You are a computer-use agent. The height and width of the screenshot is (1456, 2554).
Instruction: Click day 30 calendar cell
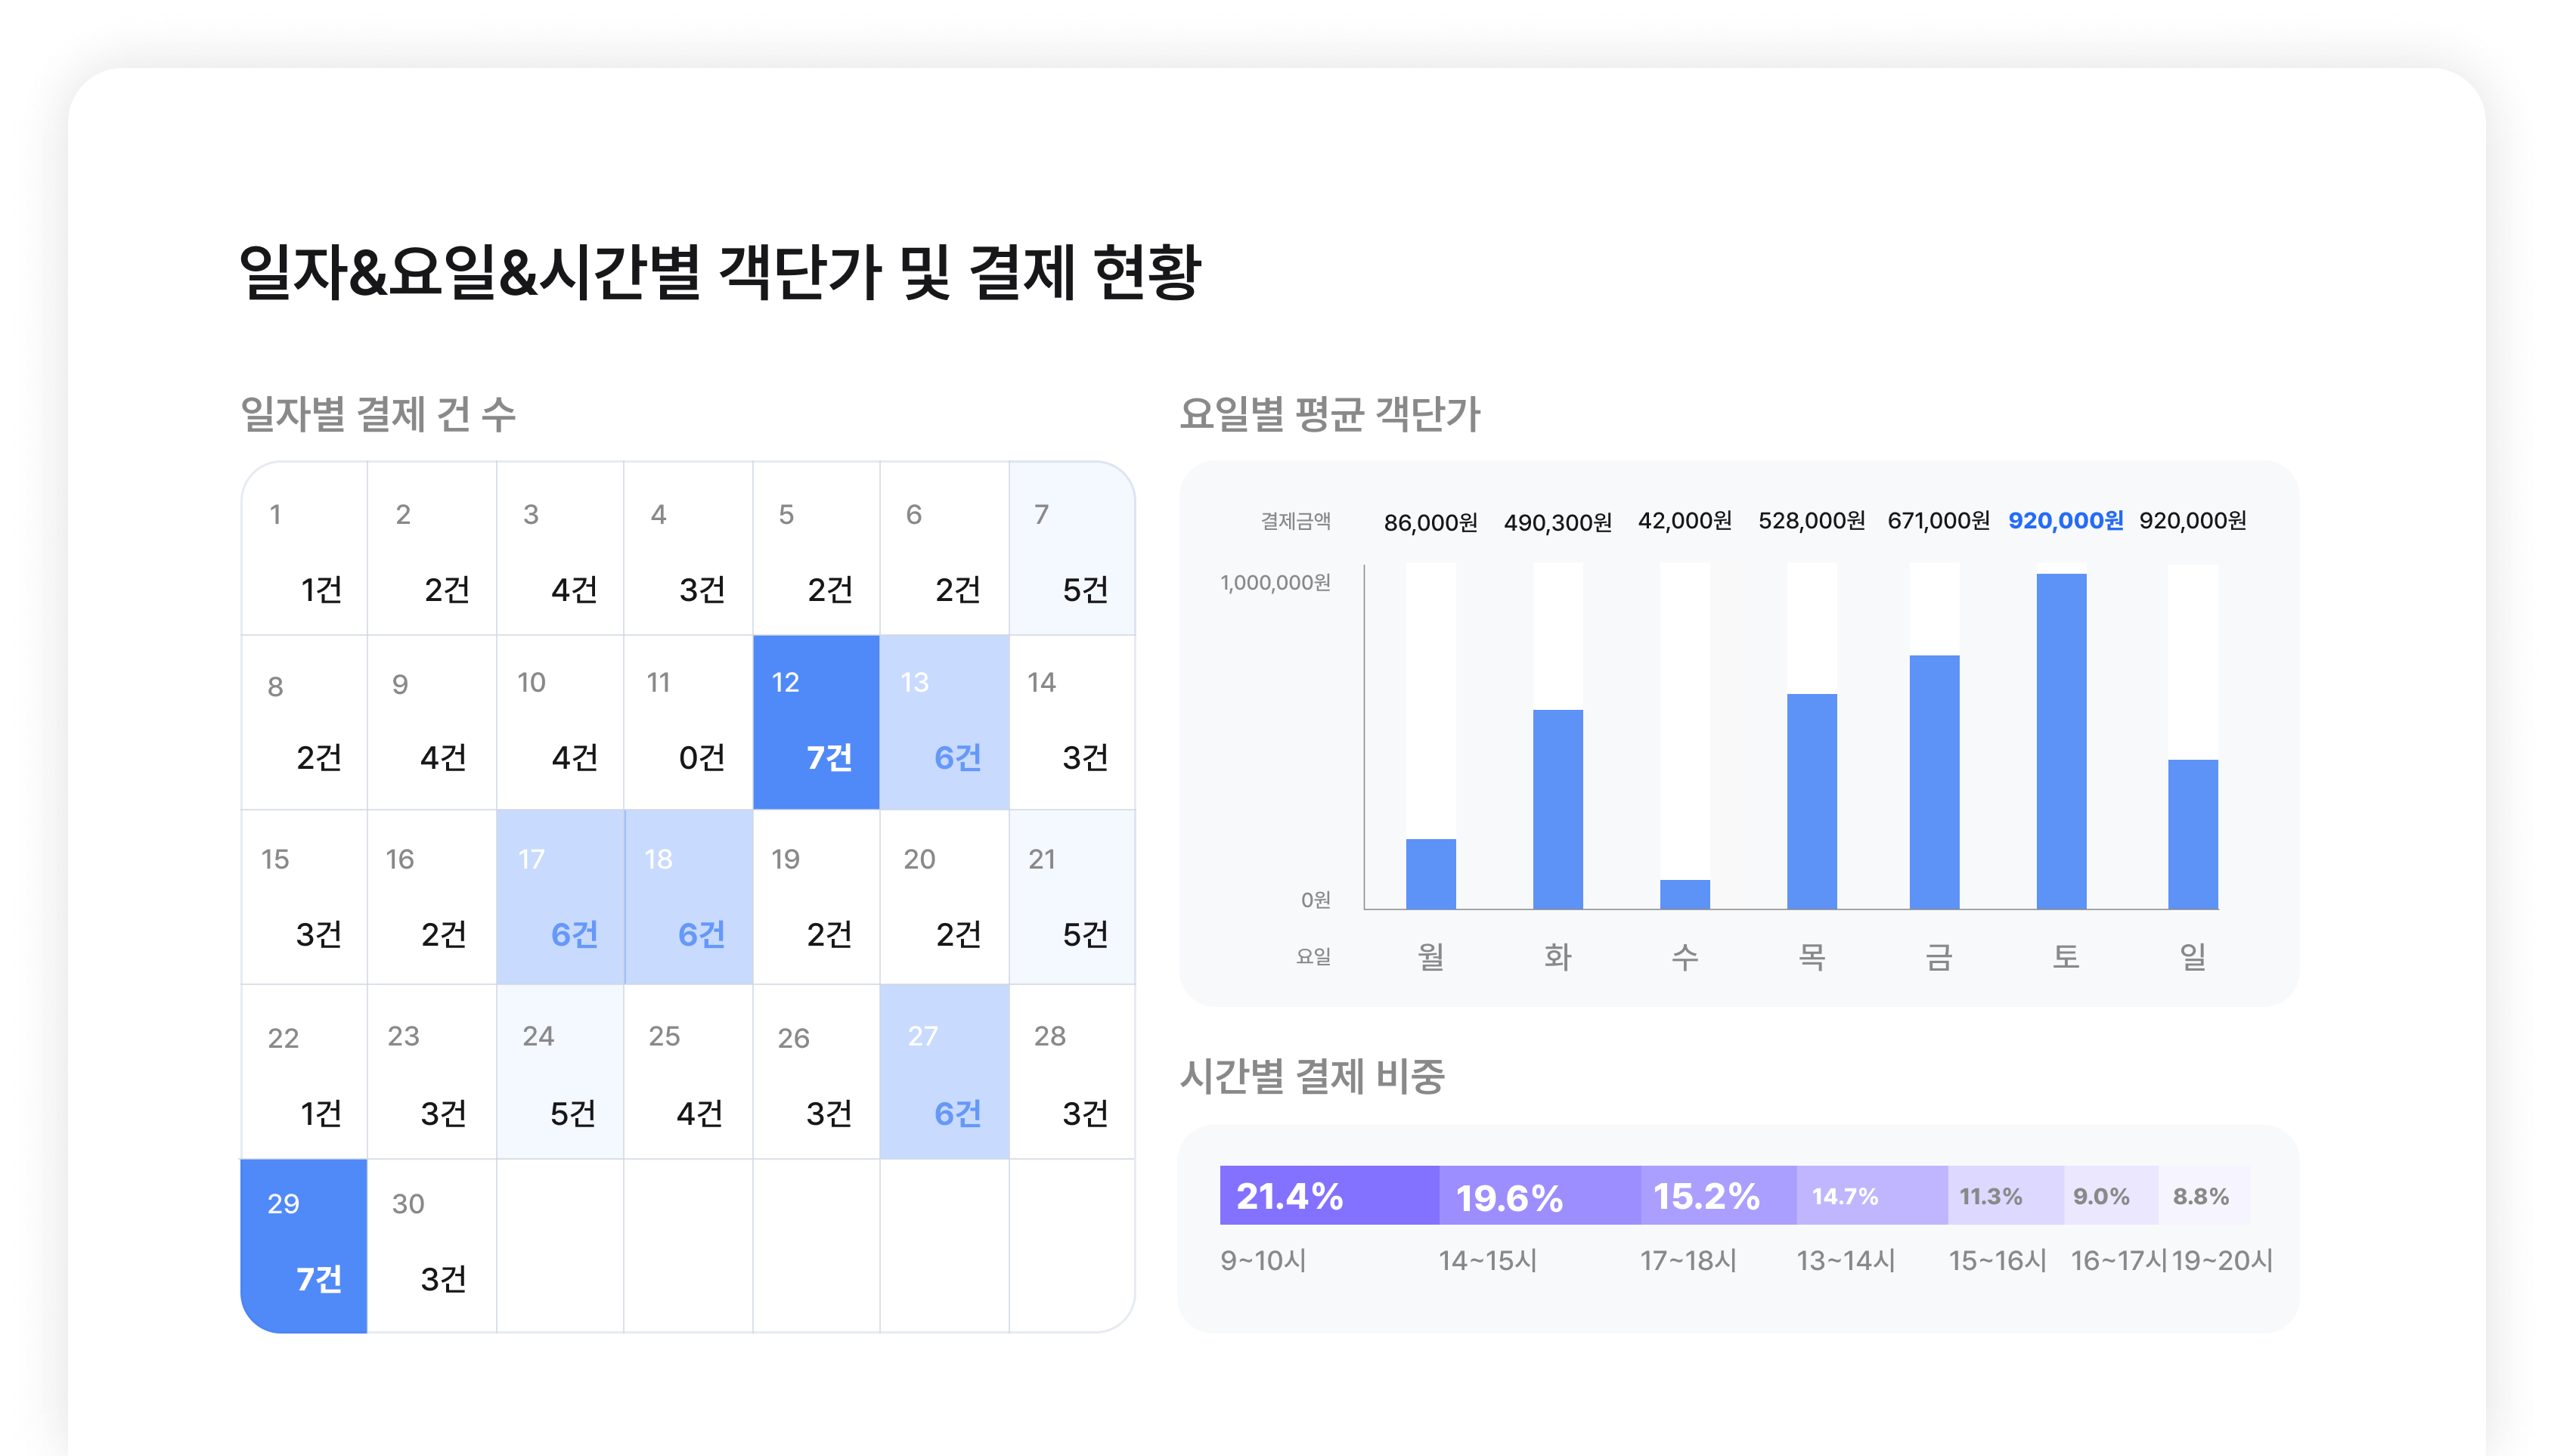point(431,1245)
